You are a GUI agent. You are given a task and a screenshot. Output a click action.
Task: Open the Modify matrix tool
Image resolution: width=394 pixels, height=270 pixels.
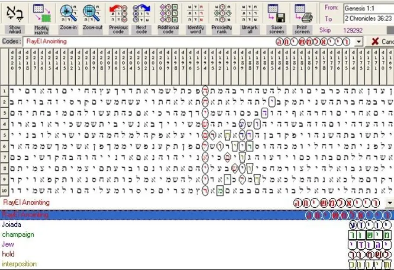pos(42,13)
